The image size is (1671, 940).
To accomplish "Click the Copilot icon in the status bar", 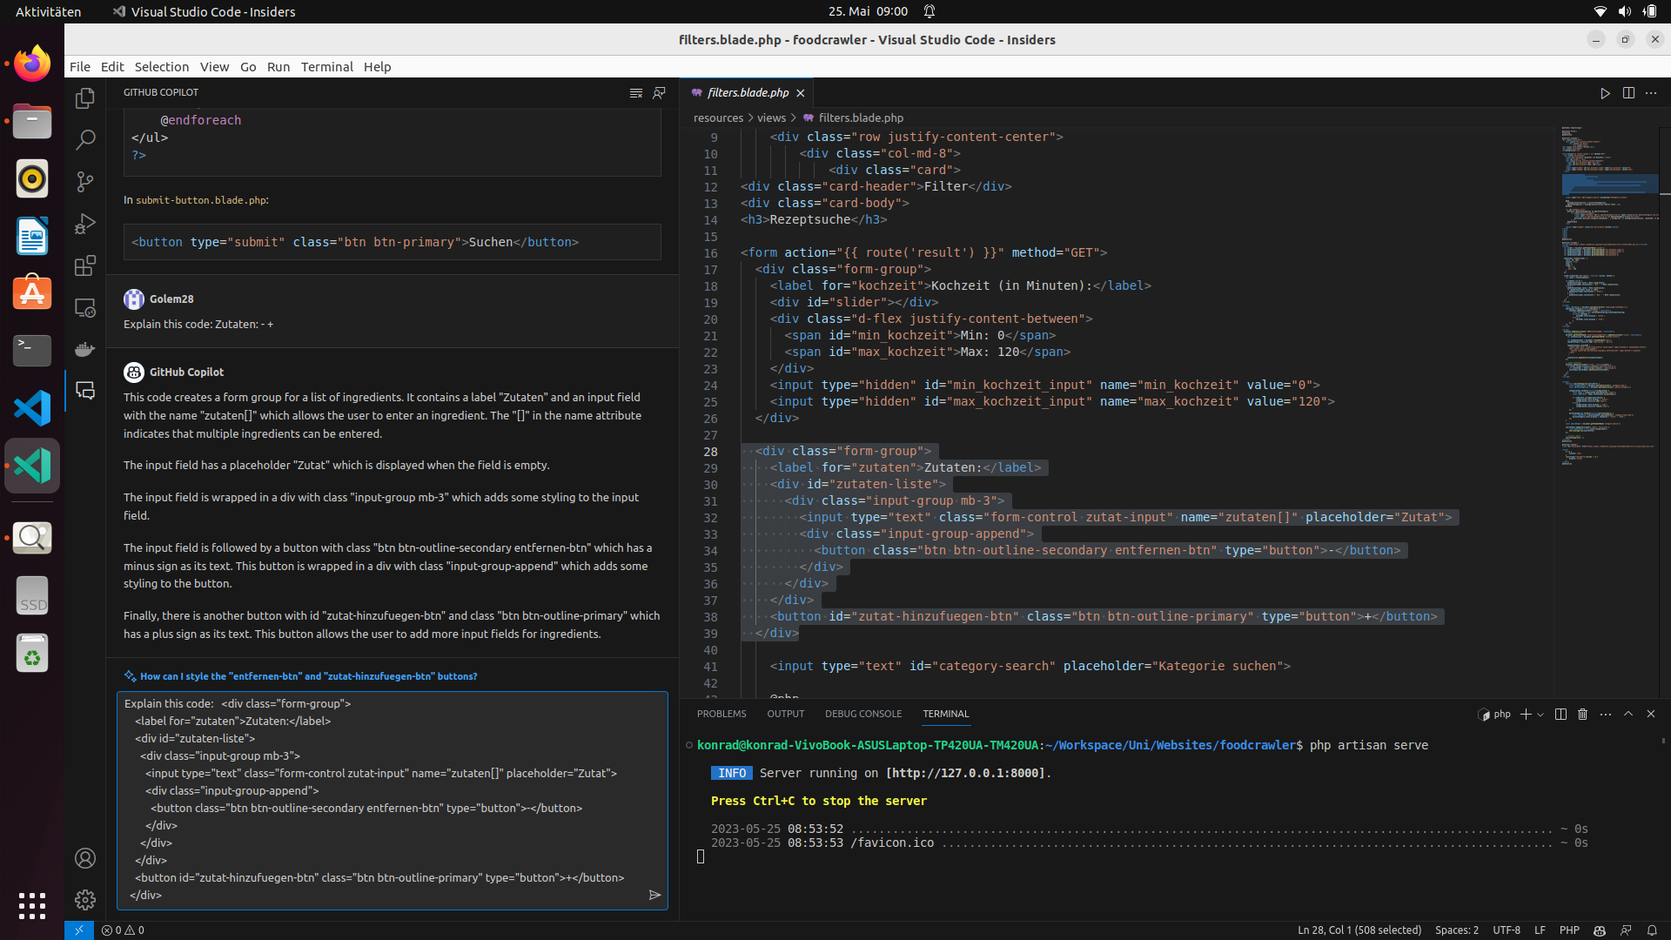I will (1599, 930).
